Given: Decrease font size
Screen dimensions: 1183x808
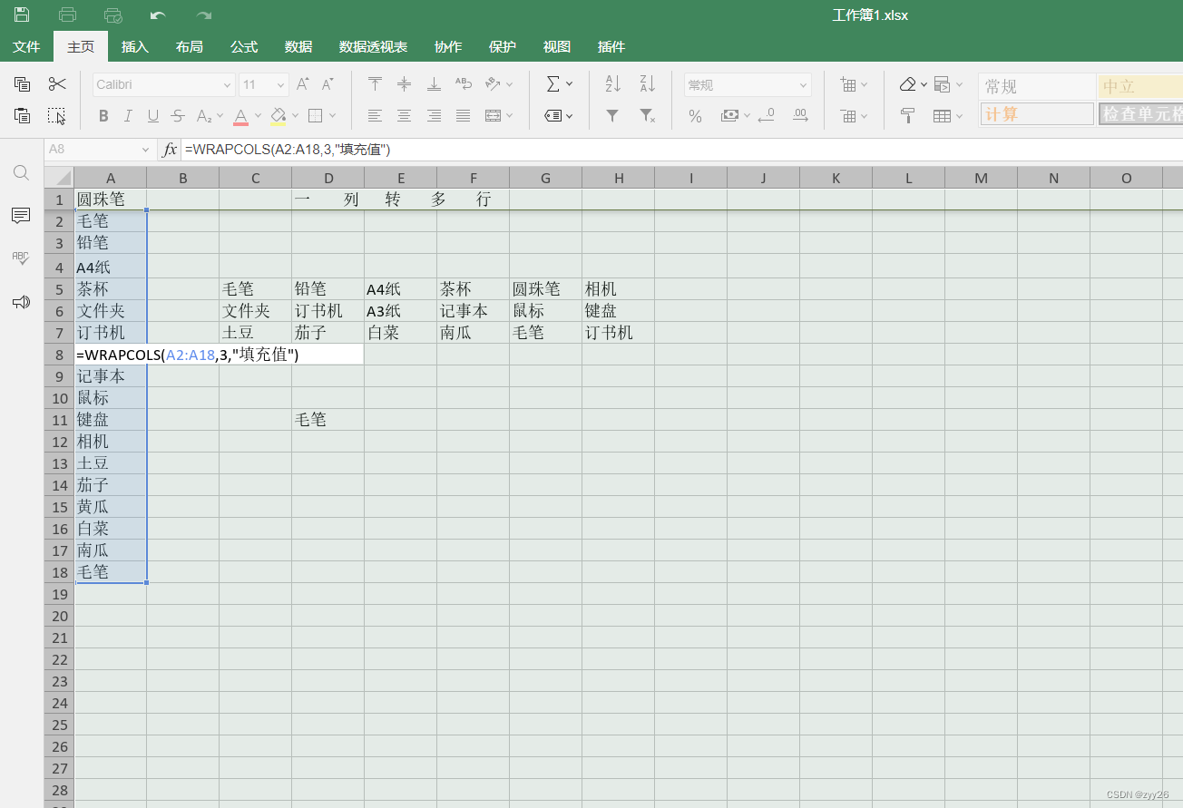Looking at the screenshot, I should click(x=328, y=84).
